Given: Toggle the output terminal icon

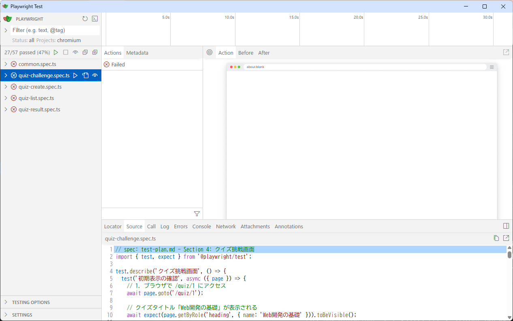Looking at the screenshot, I should pyautogui.click(x=95, y=19).
